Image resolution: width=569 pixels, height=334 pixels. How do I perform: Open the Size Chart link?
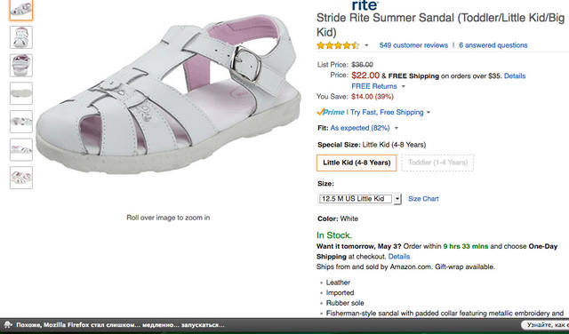[x=423, y=199]
